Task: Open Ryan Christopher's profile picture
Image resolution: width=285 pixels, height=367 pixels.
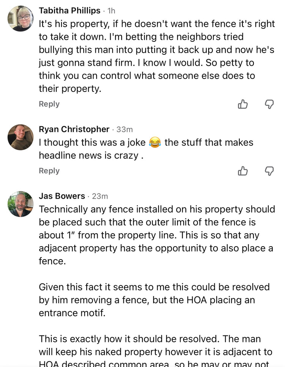Action: tap(21, 137)
